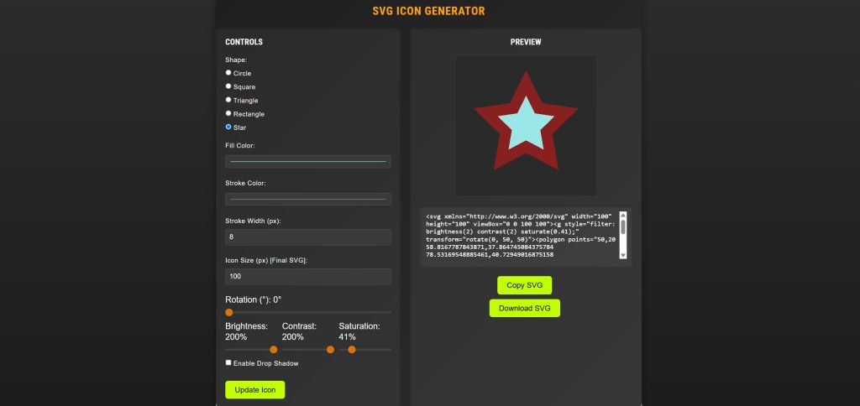The image size is (860, 406).
Task: Click the Rotation slider handle
Action: [229, 312]
